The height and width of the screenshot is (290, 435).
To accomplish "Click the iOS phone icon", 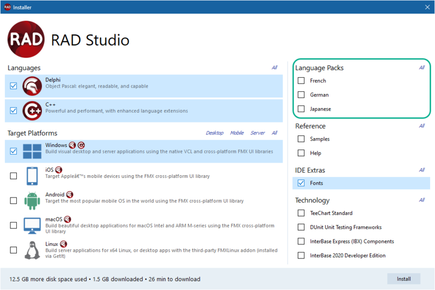I will tap(32, 176).
